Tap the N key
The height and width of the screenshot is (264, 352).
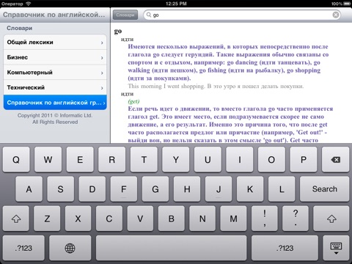202,219
